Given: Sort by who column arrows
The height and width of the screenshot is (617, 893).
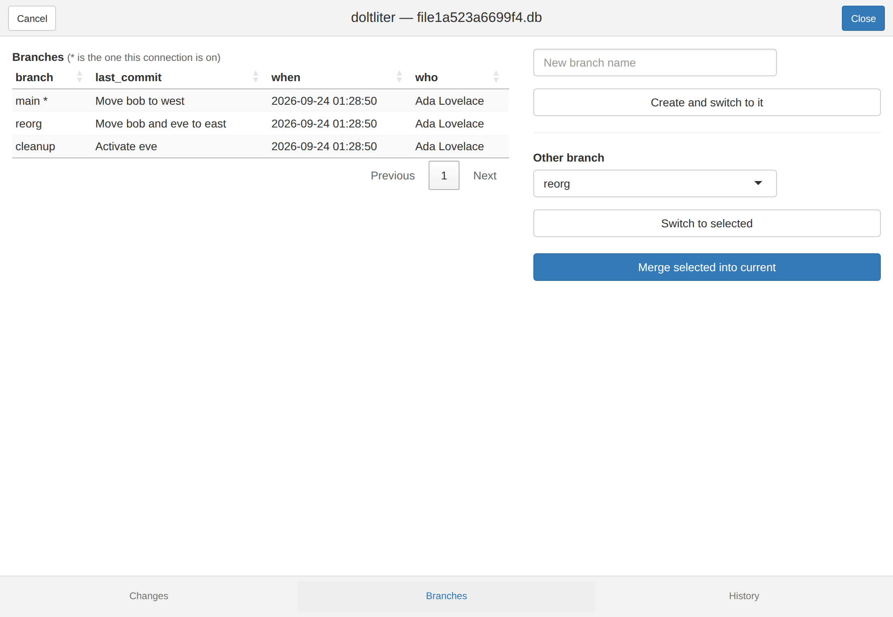Looking at the screenshot, I should [x=496, y=77].
